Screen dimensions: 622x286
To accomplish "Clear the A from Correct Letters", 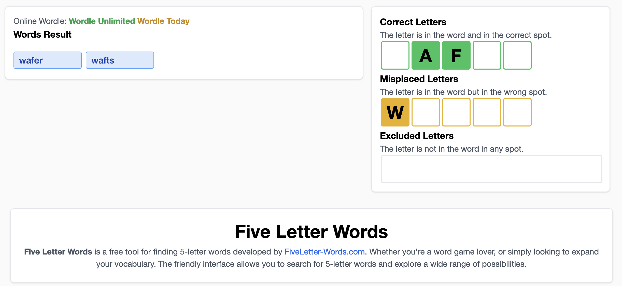I will (x=426, y=56).
